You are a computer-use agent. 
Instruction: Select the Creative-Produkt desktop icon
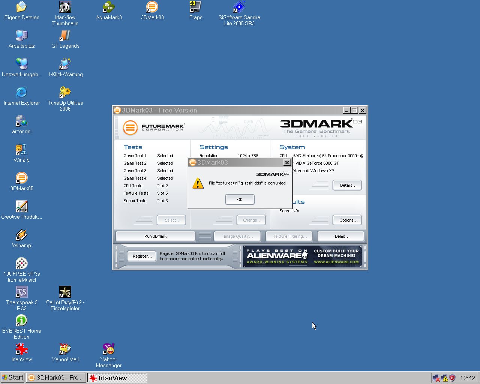[22, 210]
